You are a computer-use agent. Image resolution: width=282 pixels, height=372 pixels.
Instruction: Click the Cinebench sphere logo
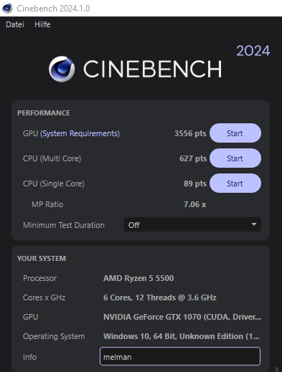click(62, 69)
